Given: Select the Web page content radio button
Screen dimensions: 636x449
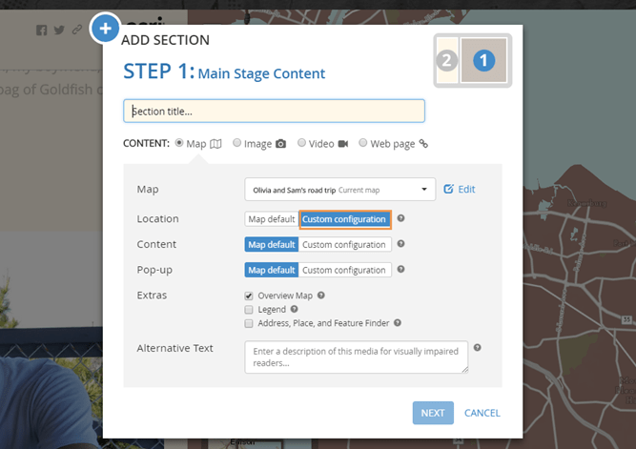Looking at the screenshot, I should [362, 143].
